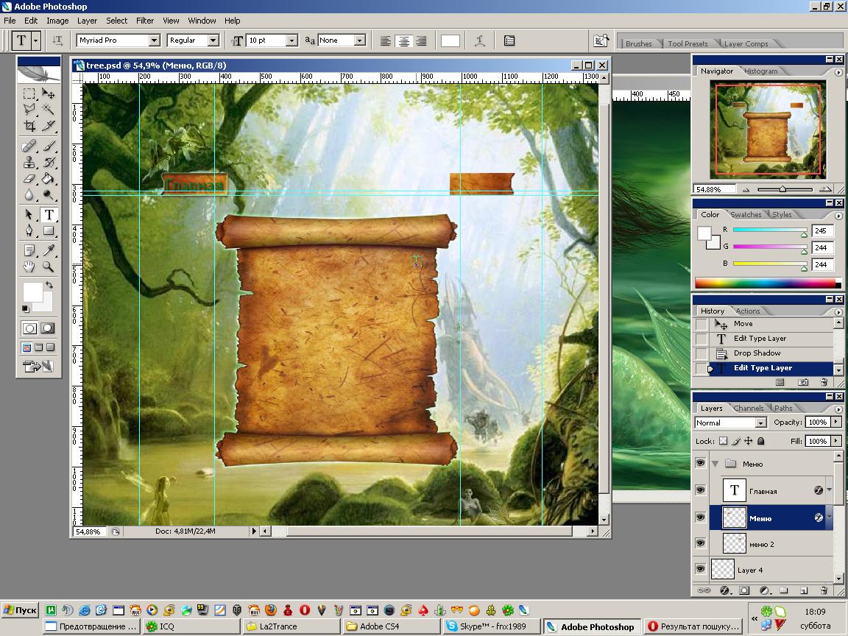The width and height of the screenshot is (848, 636).
Task: Click the text color swatch in options bar
Action: (x=451, y=40)
